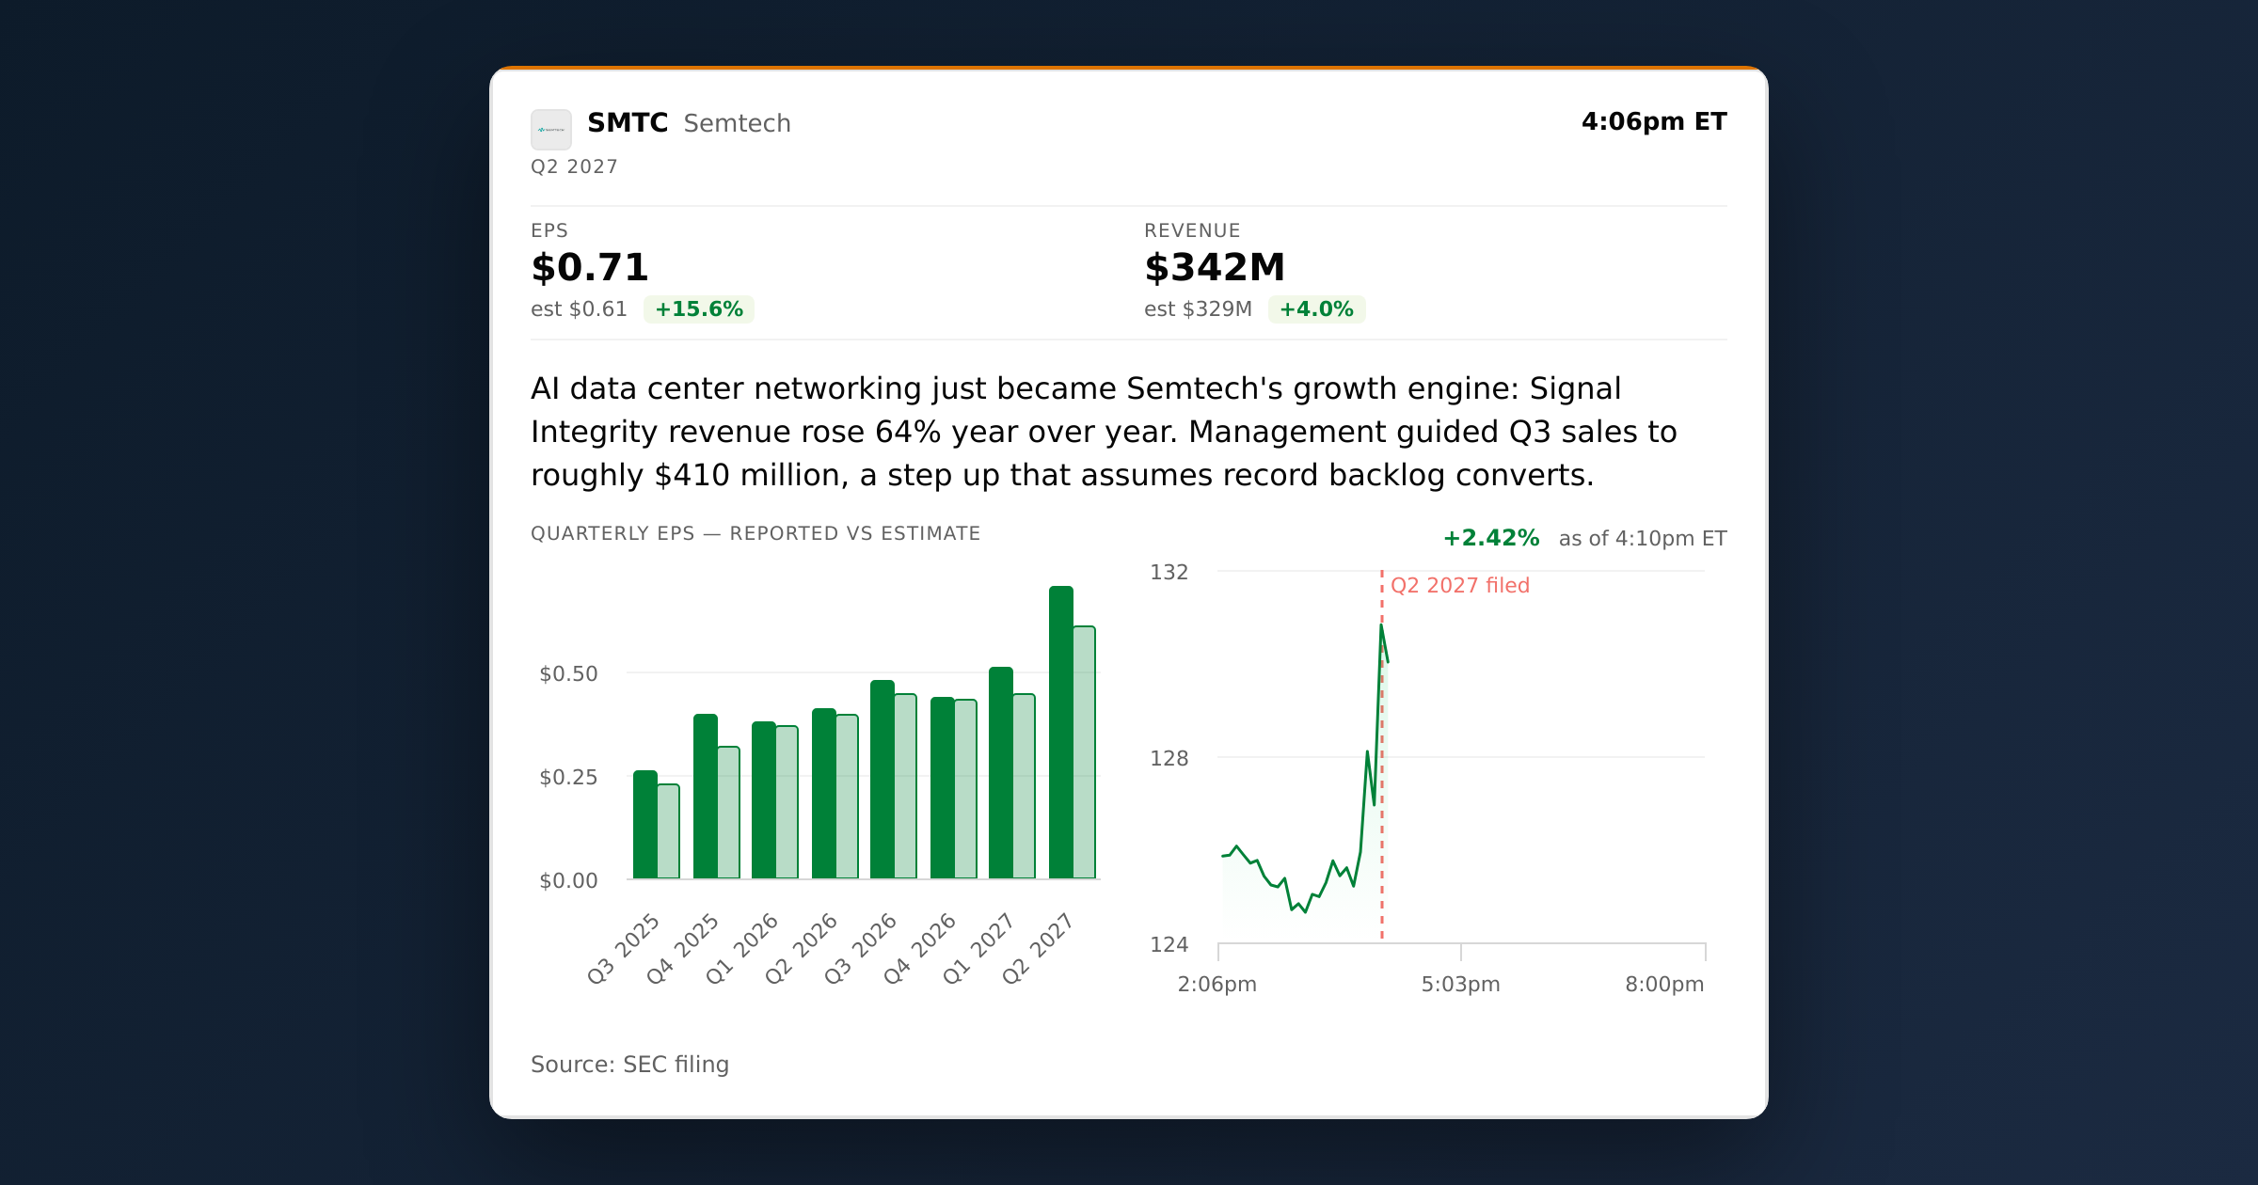Click the $342M revenue value
Screen dimensions: 2258x1185
1215,268
